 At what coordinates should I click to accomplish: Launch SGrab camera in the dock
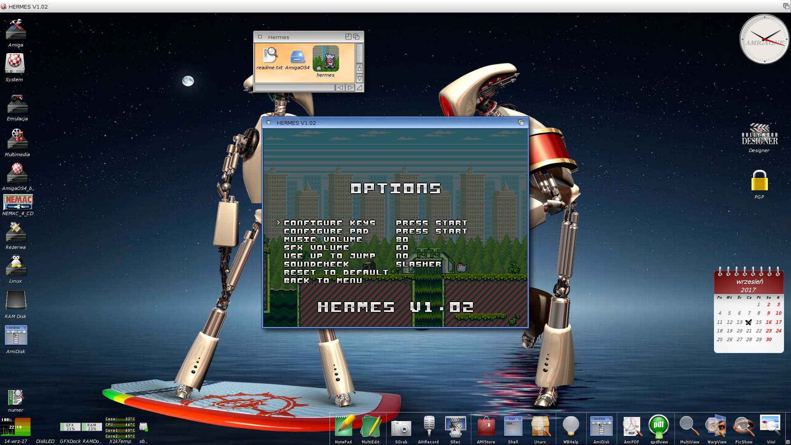pyautogui.click(x=401, y=429)
